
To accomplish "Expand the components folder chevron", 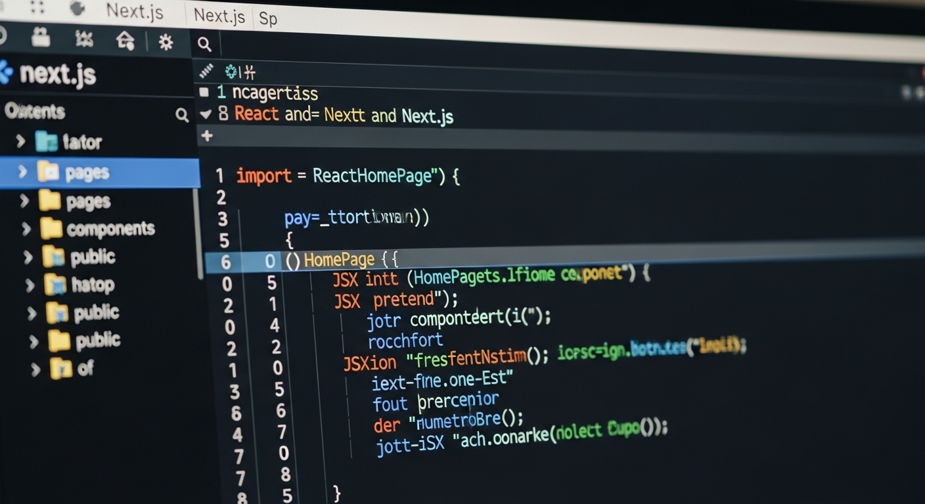I will 26,229.
